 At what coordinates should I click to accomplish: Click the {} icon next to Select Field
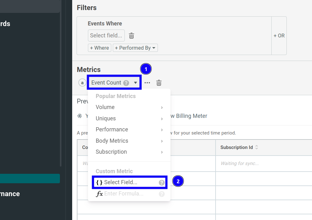(98, 182)
